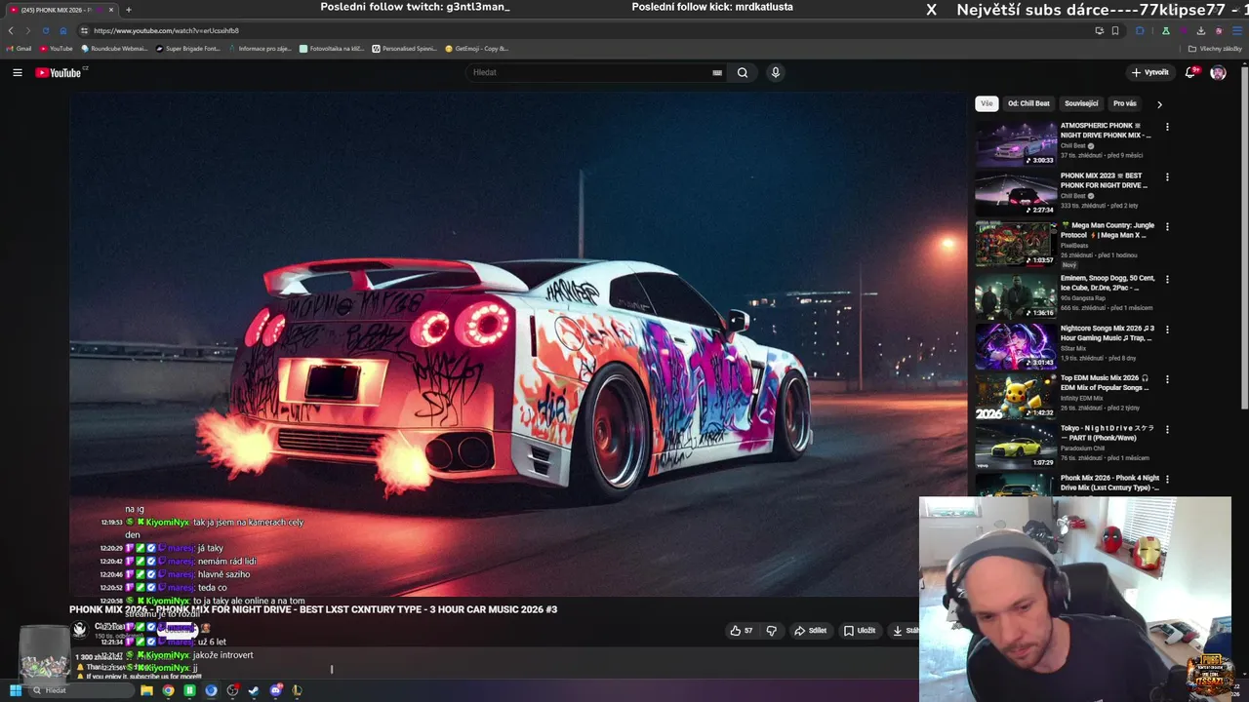Open browser downloads icon

(x=1201, y=30)
